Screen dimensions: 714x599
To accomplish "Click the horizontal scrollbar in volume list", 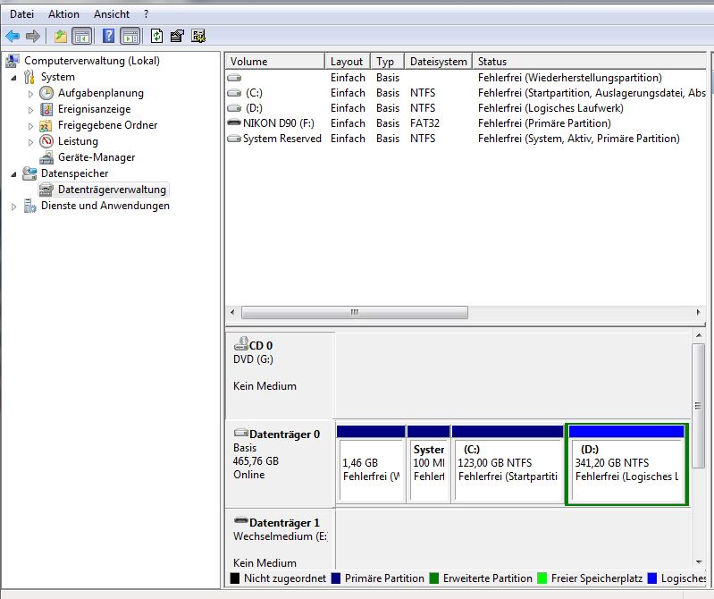I will click(x=354, y=313).
